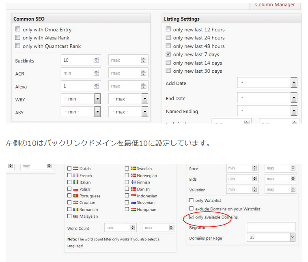Increase Backlinks min value with stepper

click(96, 58)
